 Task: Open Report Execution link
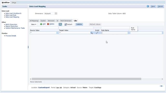click(x=12, y=26)
